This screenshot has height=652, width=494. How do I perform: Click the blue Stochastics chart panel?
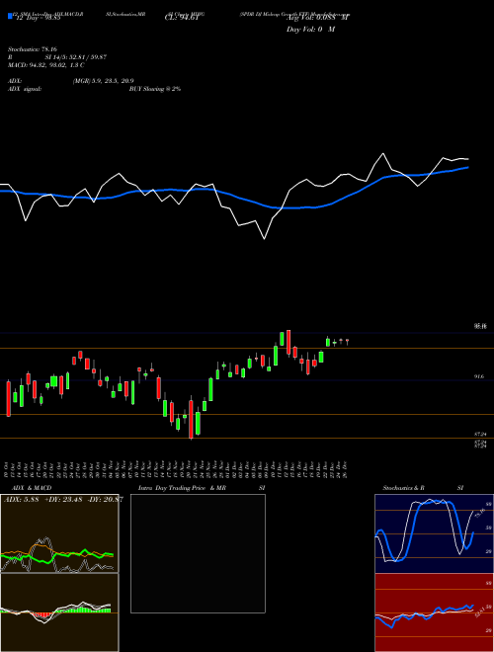coord(434,533)
